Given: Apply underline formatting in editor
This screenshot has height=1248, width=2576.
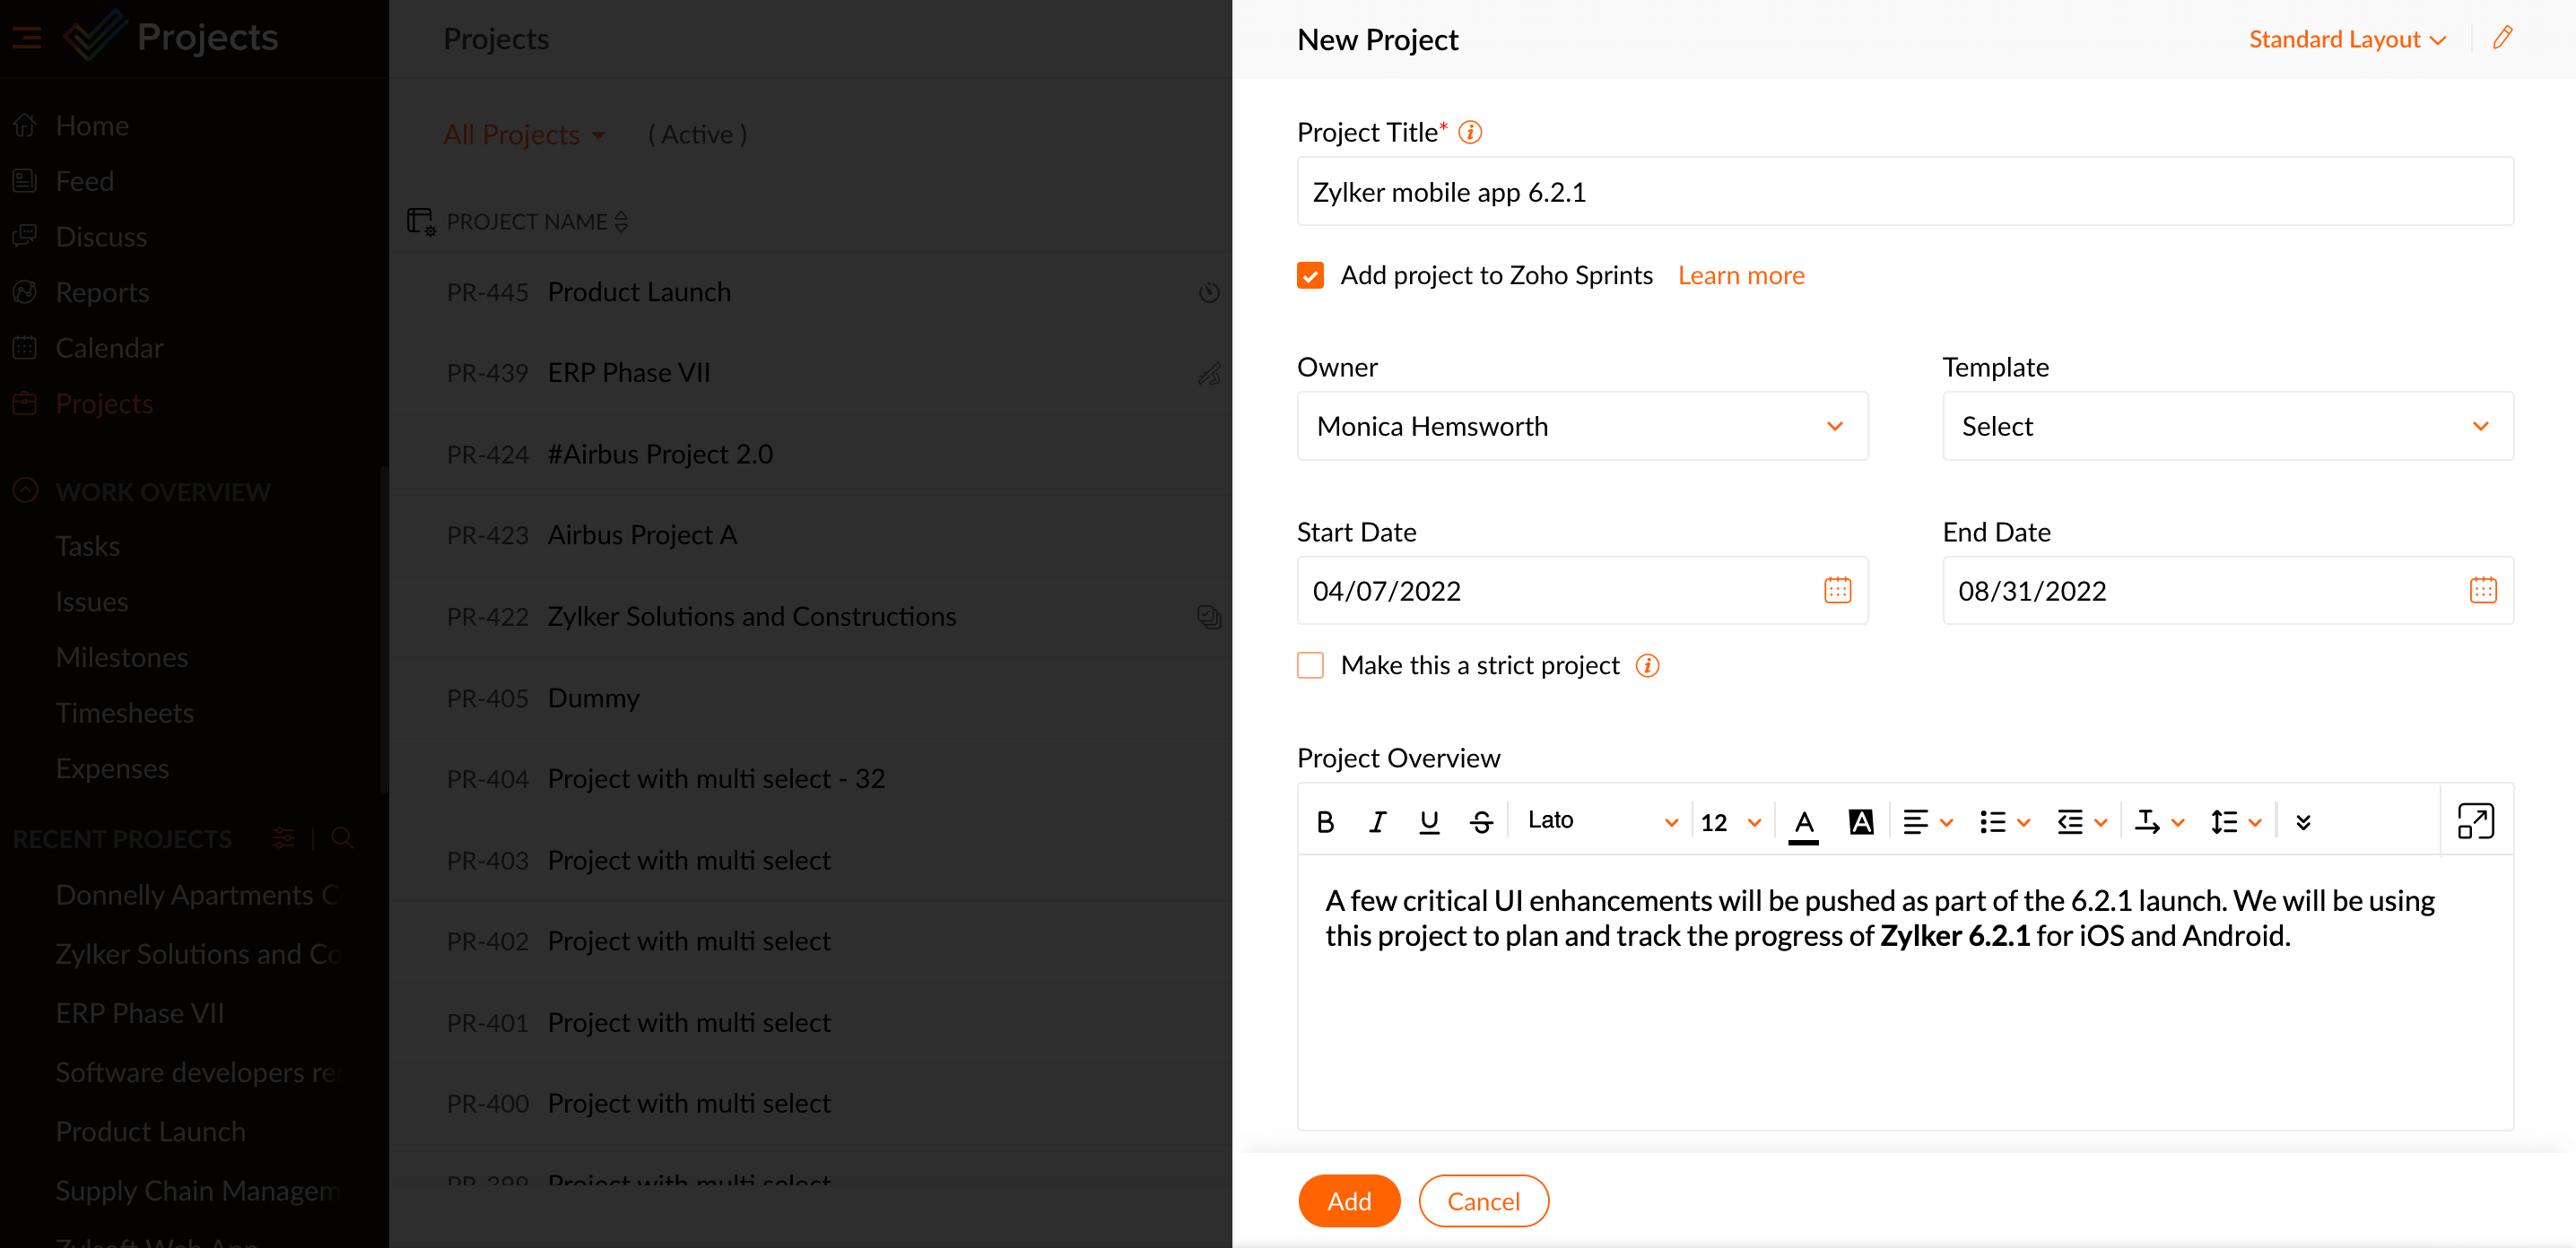Looking at the screenshot, I should (1429, 821).
